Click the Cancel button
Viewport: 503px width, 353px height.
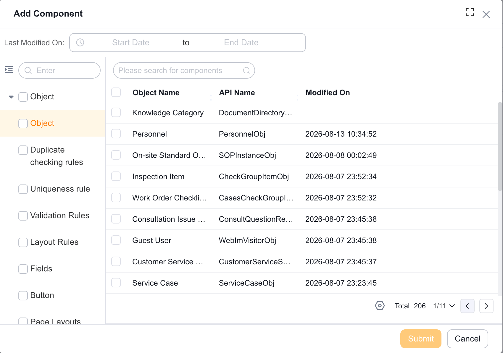[x=467, y=339]
